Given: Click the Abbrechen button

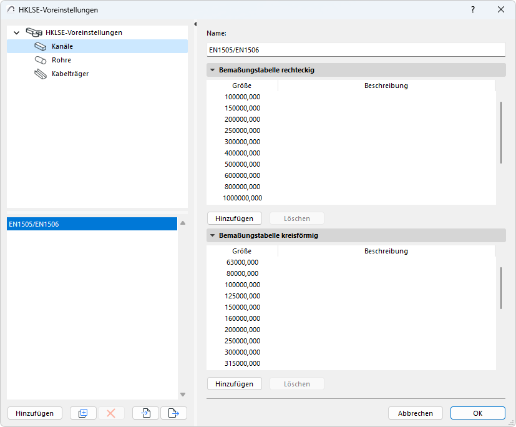Looking at the screenshot, I should click(x=415, y=413).
